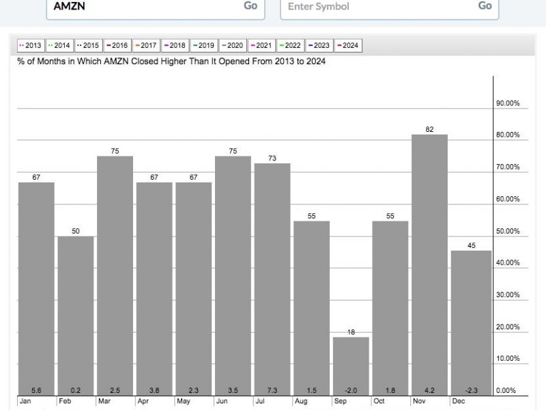The image size is (546, 410).
Task: Click the Jan axis label
Action: (x=25, y=401)
